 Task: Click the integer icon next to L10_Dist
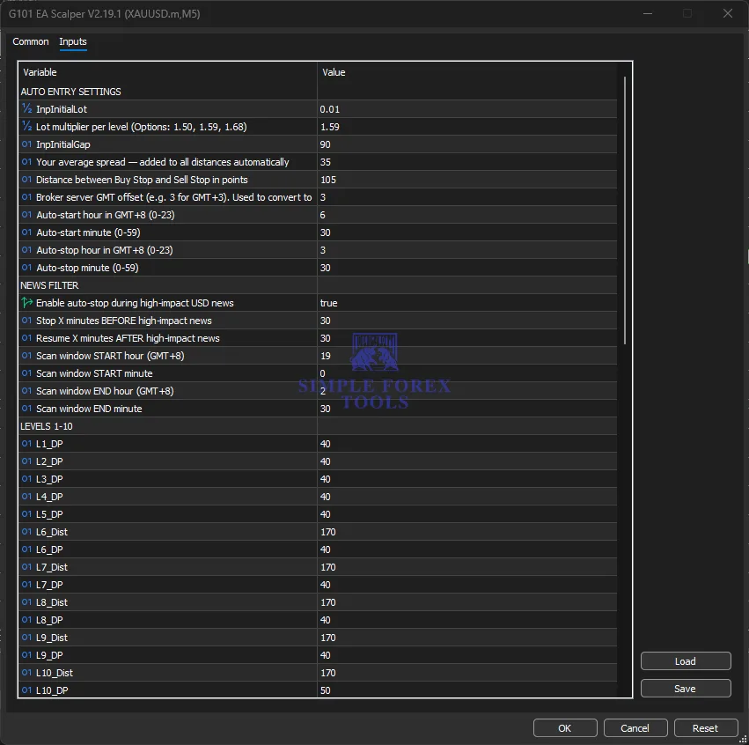click(x=26, y=673)
